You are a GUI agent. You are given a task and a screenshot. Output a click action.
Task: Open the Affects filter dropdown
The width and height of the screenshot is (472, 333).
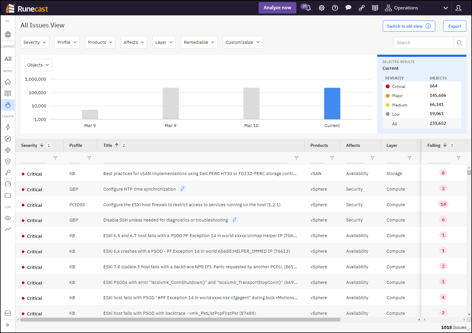click(x=134, y=42)
